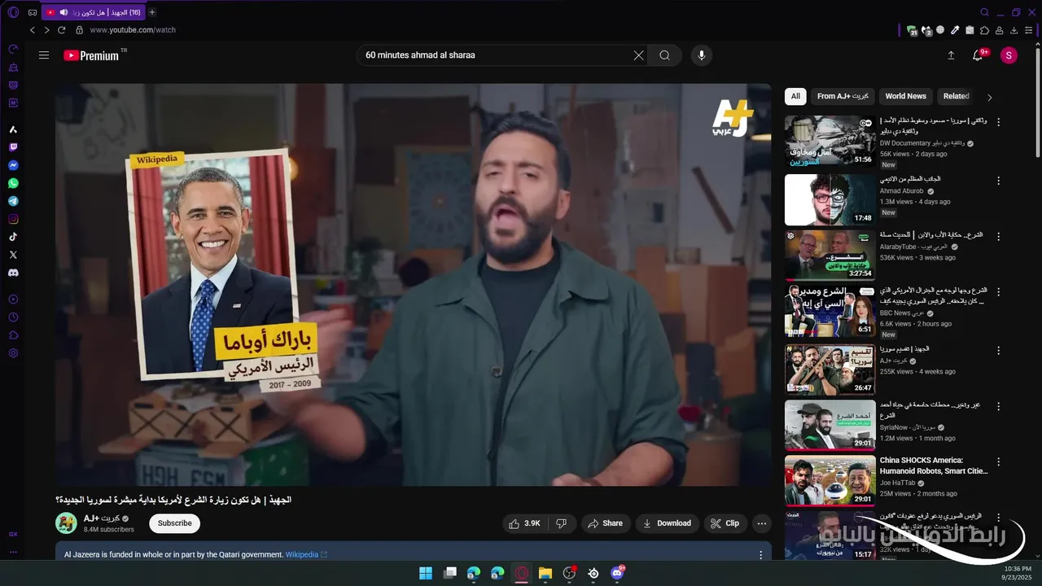1042x586 pixels.
Task: Select the All filter chip
Action: click(795, 96)
